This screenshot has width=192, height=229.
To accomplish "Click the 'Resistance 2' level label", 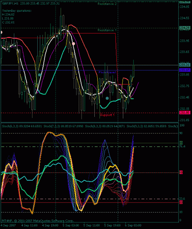I will (107, 4).
